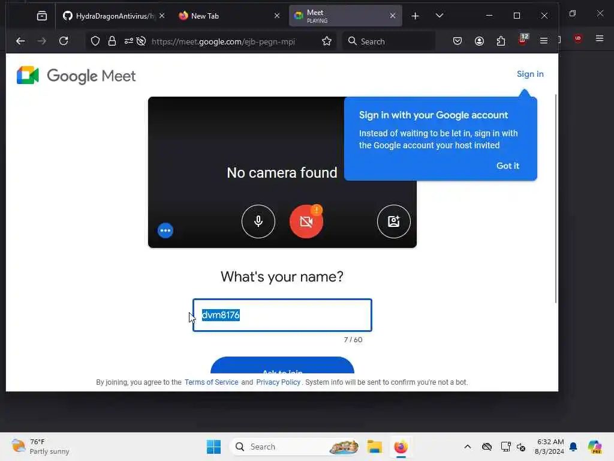
Task: Click the name input field containing dvm8176
Action: tap(282, 315)
